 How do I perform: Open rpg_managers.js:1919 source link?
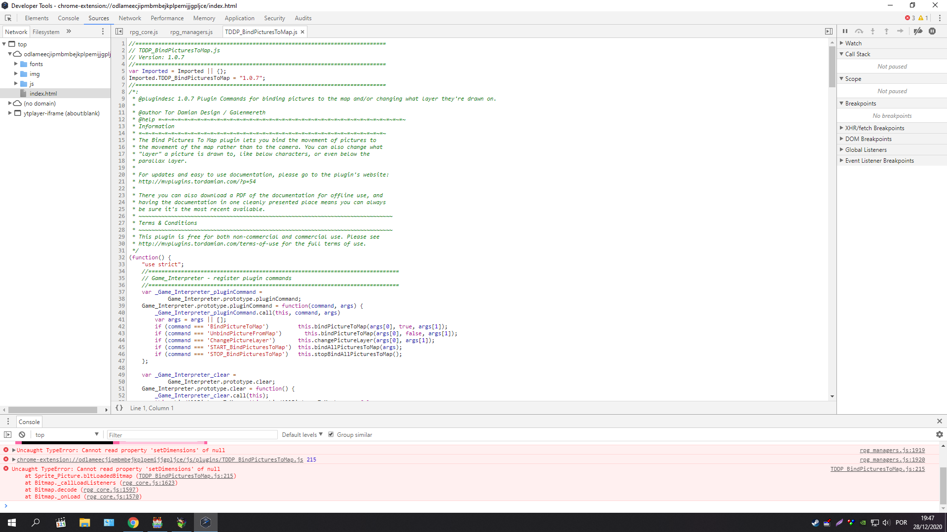click(x=892, y=450)
